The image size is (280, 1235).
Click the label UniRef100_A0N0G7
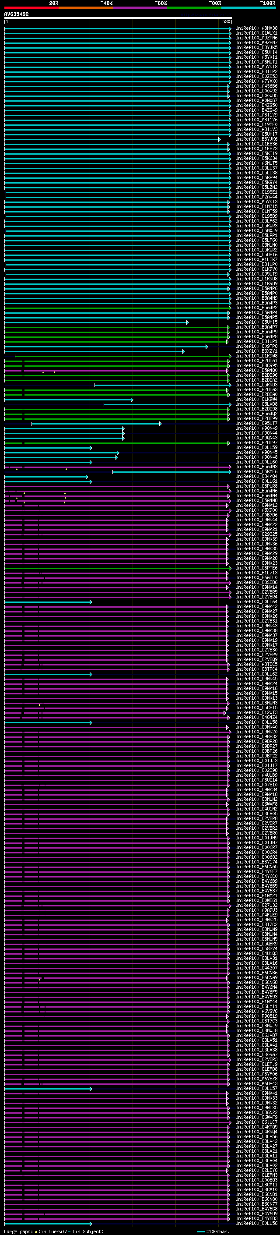pos(256,101)
